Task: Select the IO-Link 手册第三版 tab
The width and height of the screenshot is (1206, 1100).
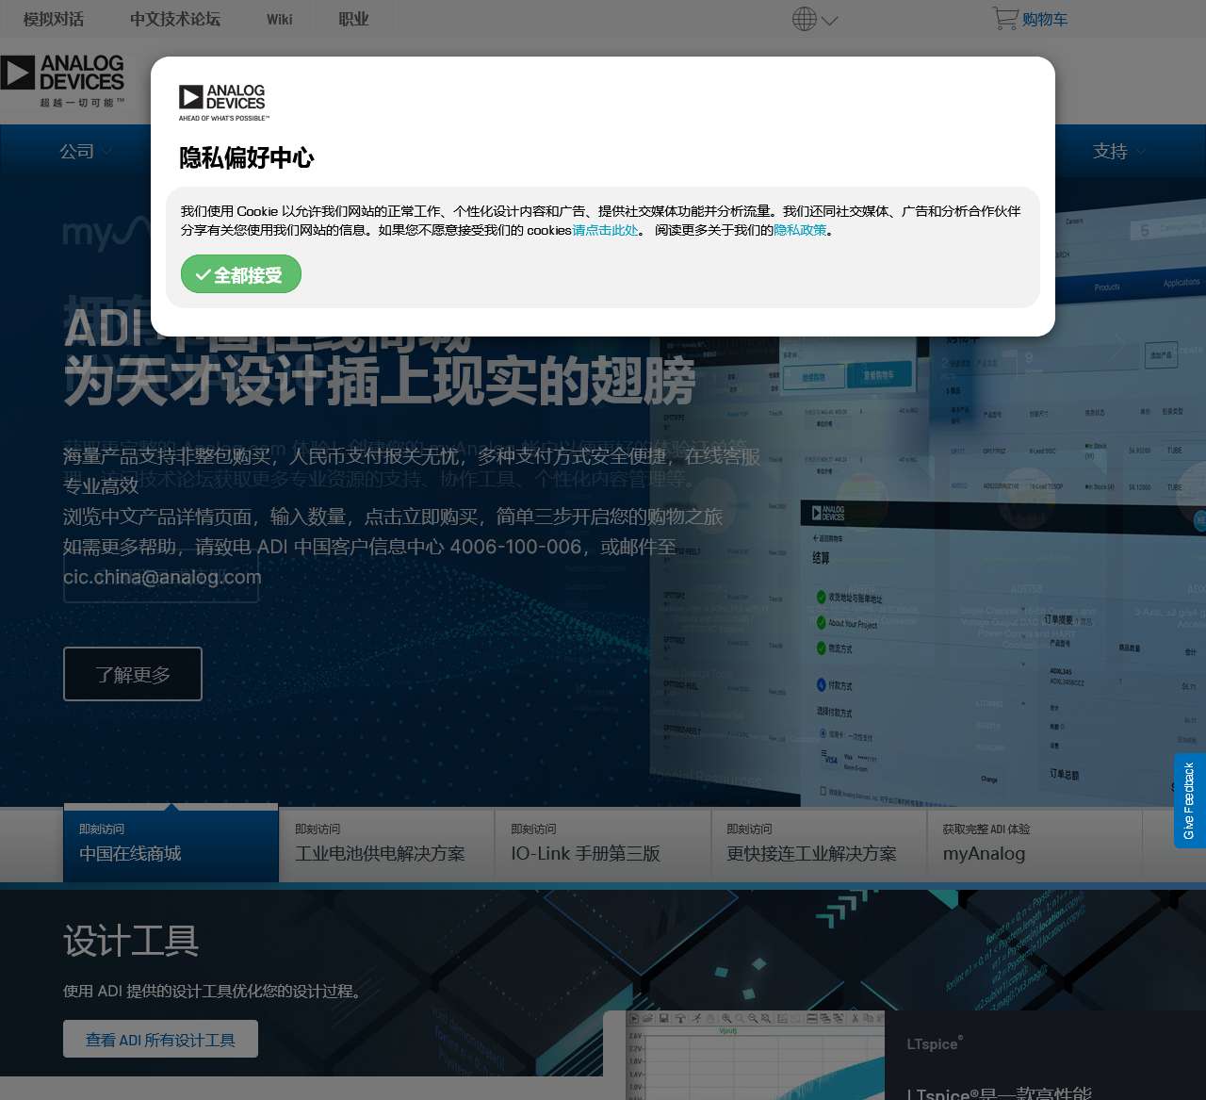Action: [602, 844]
